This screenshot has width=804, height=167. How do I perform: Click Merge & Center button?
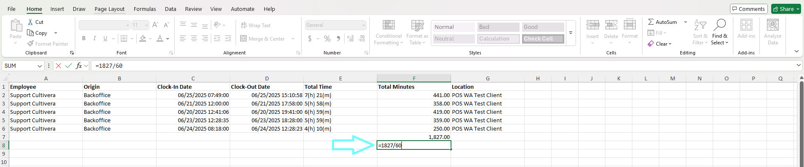click(x=263, y=39)
